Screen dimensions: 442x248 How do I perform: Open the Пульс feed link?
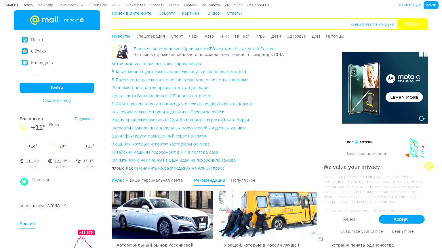tap(118, 180)
